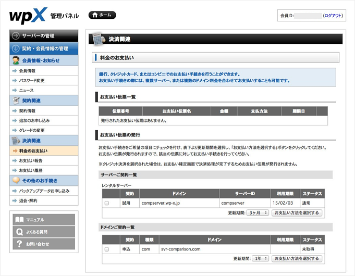This screenshot has height=276, width=355.
Task: Click notepad icon next to 契約関連
Action: 16,101
